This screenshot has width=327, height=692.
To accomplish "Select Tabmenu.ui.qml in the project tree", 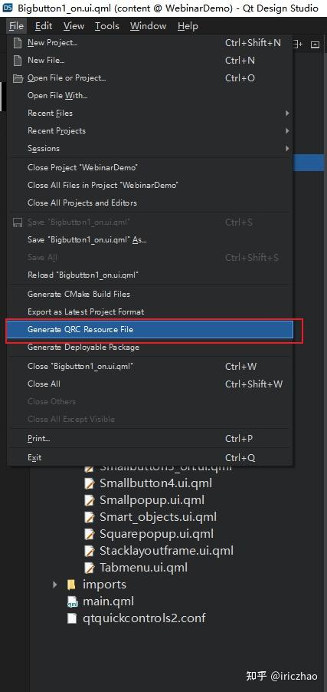I will (143, 568).
